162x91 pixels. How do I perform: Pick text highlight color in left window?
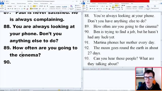[24, 9]
